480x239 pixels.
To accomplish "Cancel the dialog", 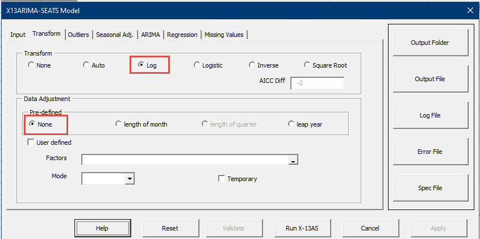I will coord(370,228).
